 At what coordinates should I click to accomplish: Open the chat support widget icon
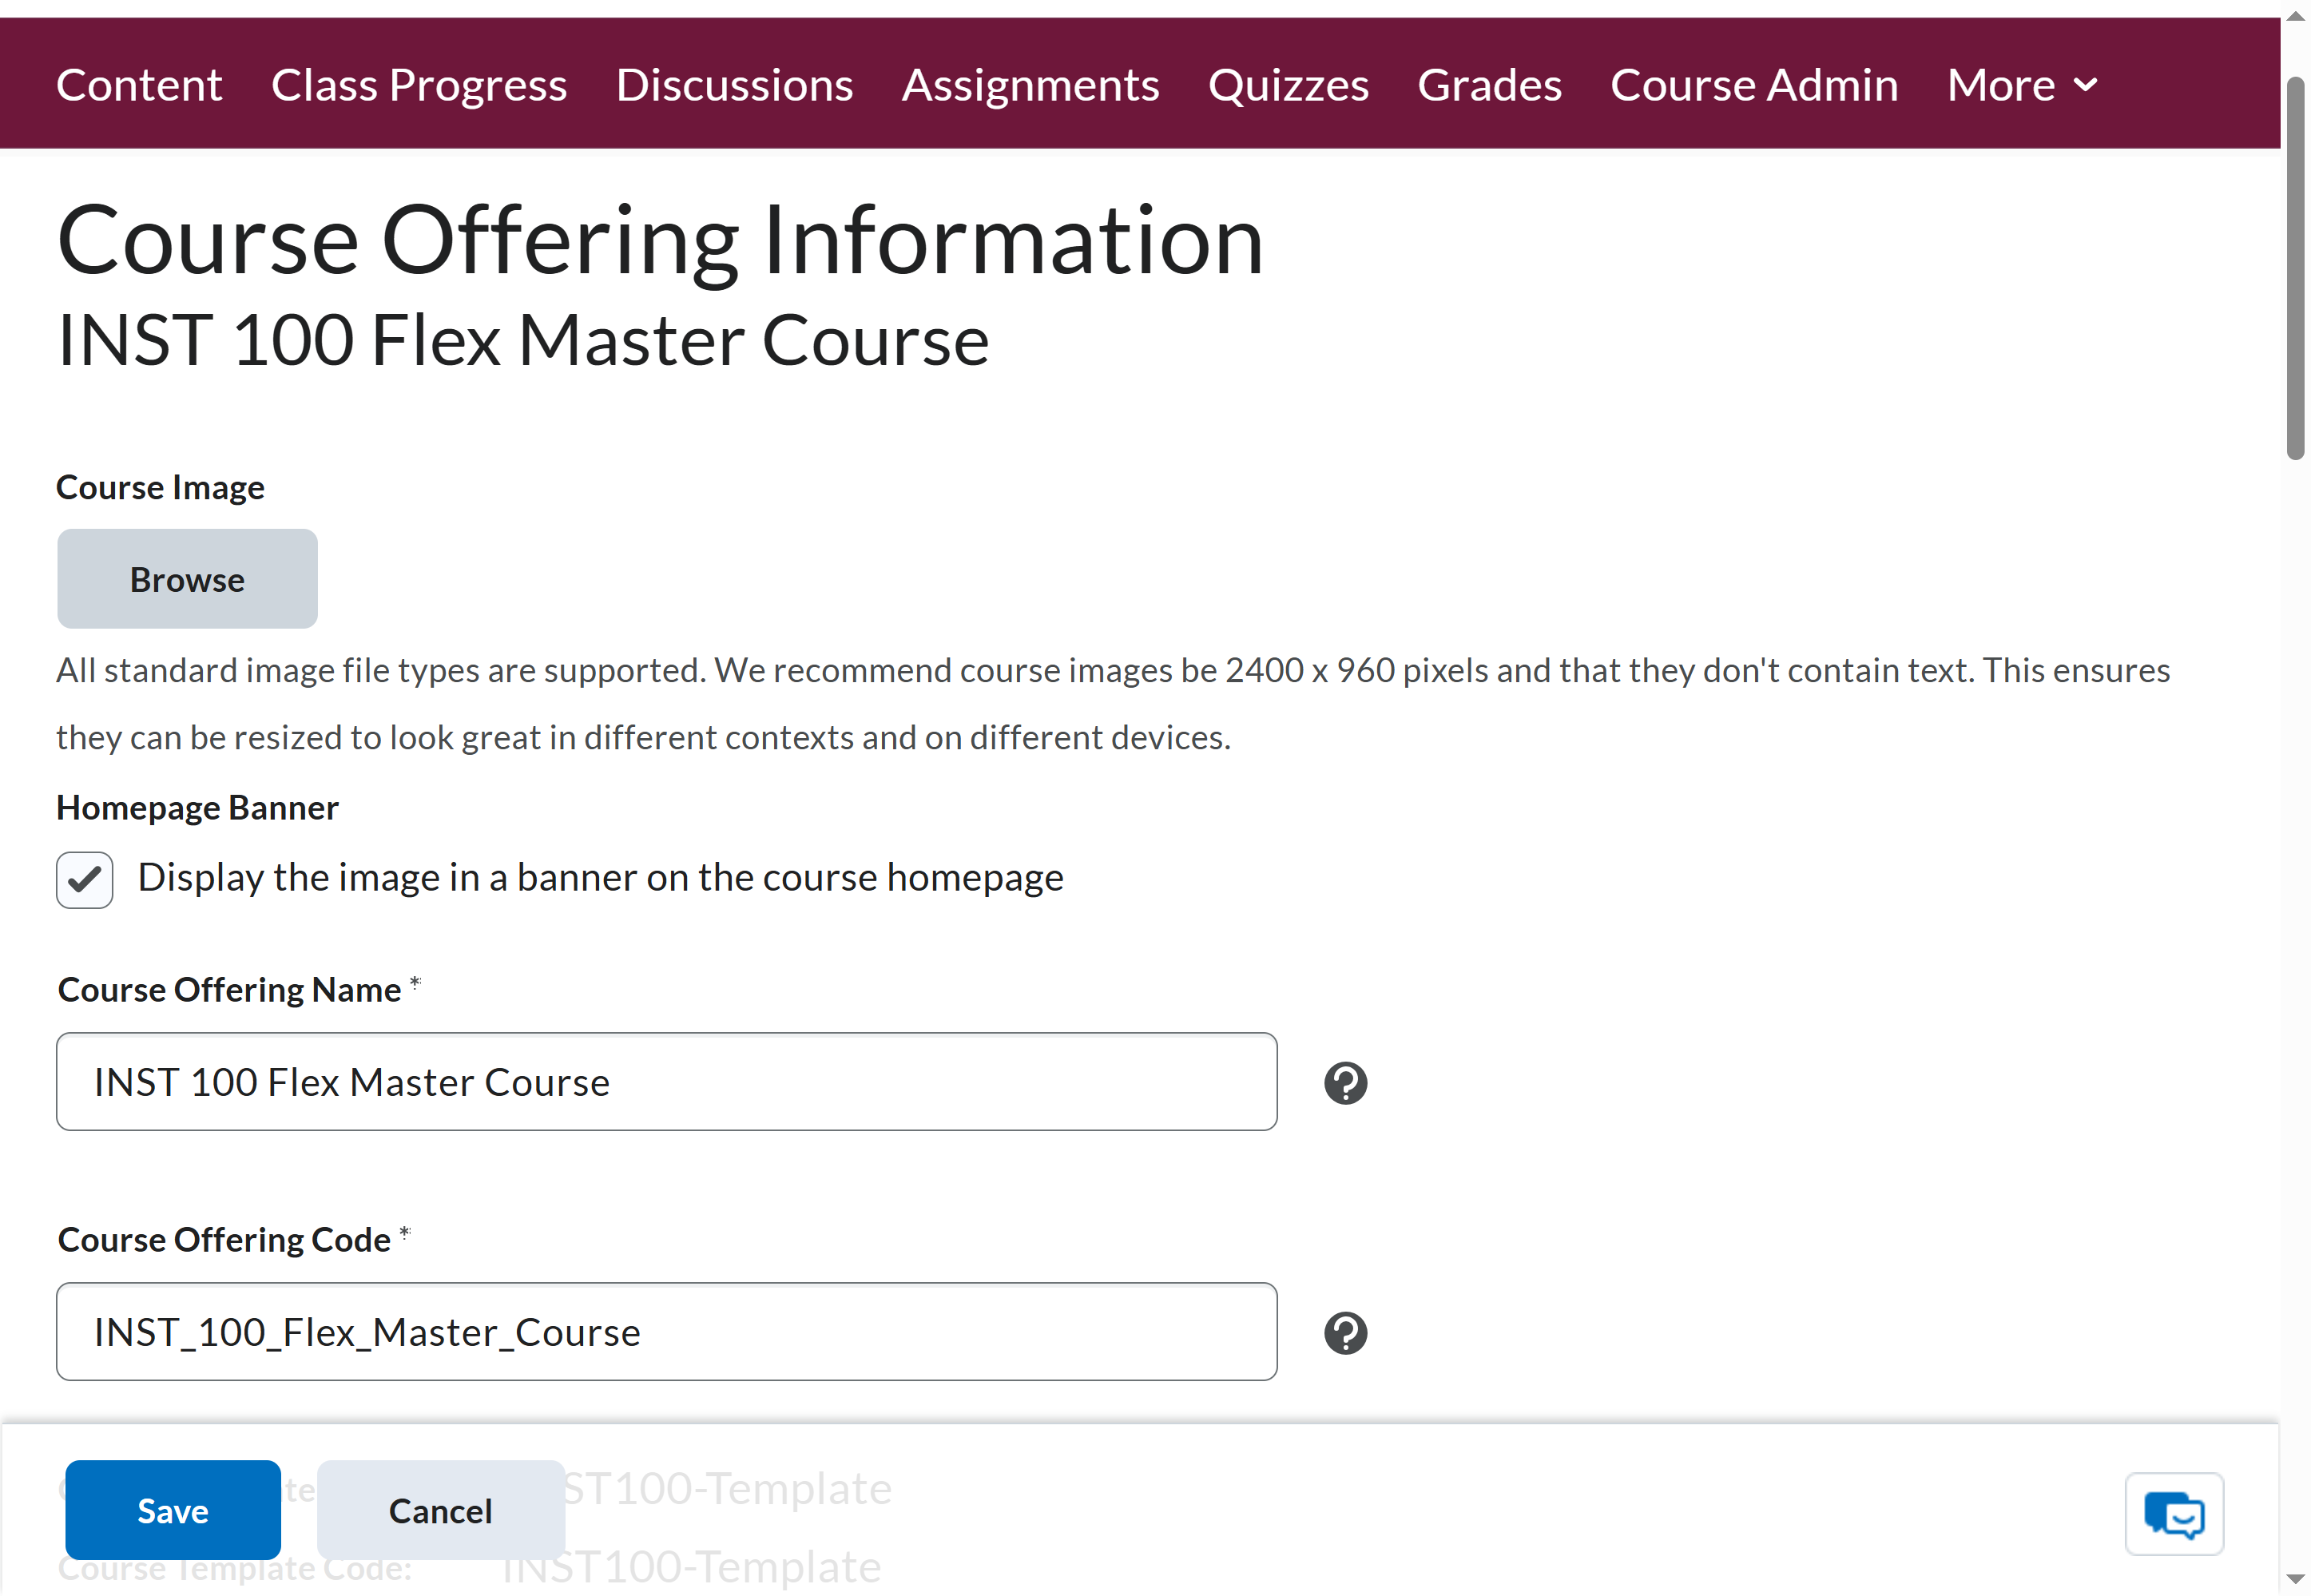click(x=2174, y=1514)
